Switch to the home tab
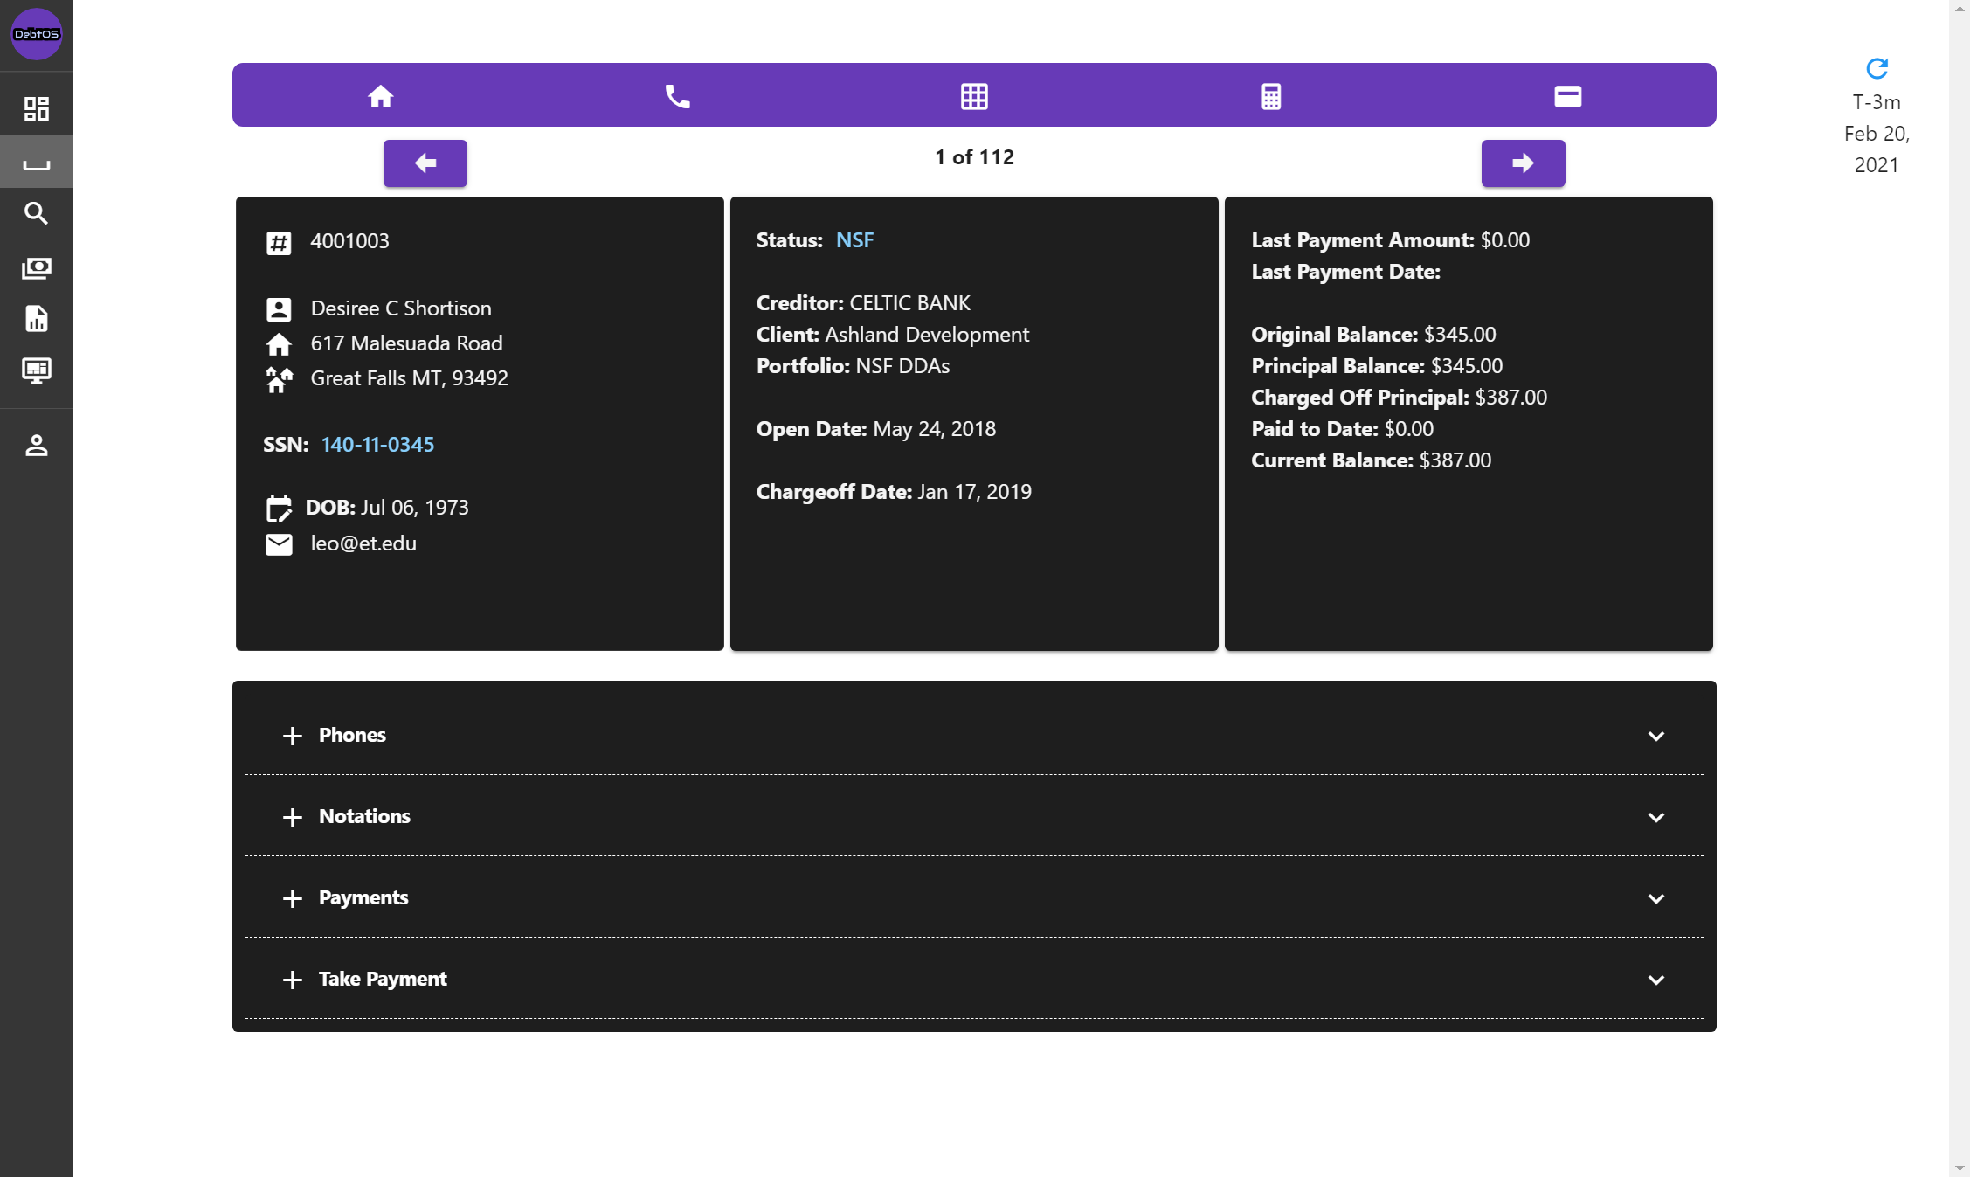The width and height of the screenshot is (1970, 1177). [381, 95]
